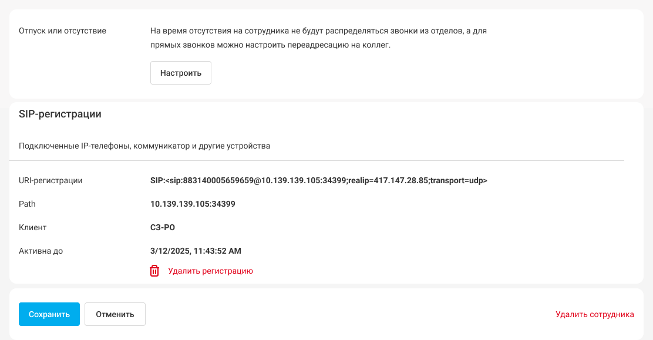Open vacation settings with Настроить button
653x340 pixels.
tap(181, 73)
